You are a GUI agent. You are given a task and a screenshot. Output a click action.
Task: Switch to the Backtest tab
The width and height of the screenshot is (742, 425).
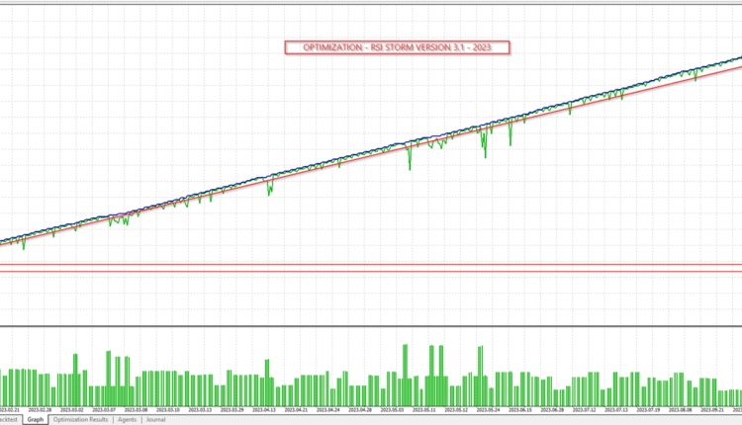(10, 420)
